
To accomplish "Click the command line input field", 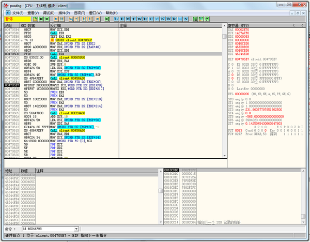I will [45, 228].
